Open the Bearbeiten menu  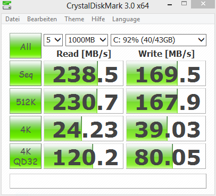42,19
